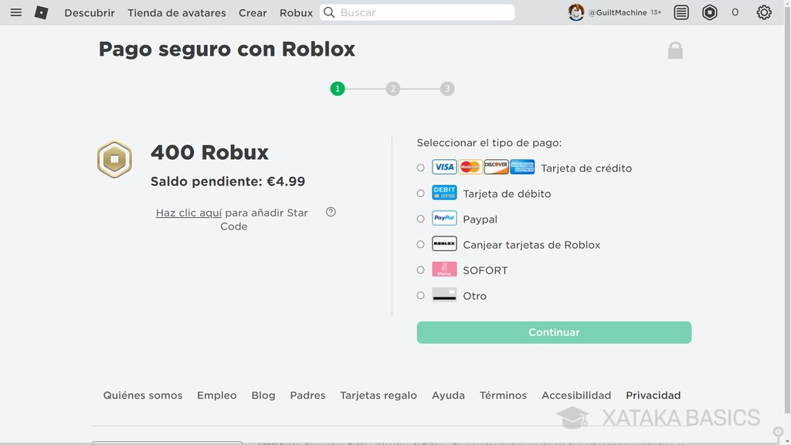
Task: Select the Tarjeta de crédito payment option
Action: click(x=420, y=167)
